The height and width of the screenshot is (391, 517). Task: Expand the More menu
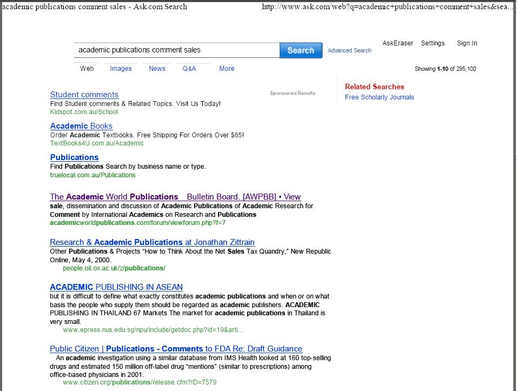[x=227, y=69]
